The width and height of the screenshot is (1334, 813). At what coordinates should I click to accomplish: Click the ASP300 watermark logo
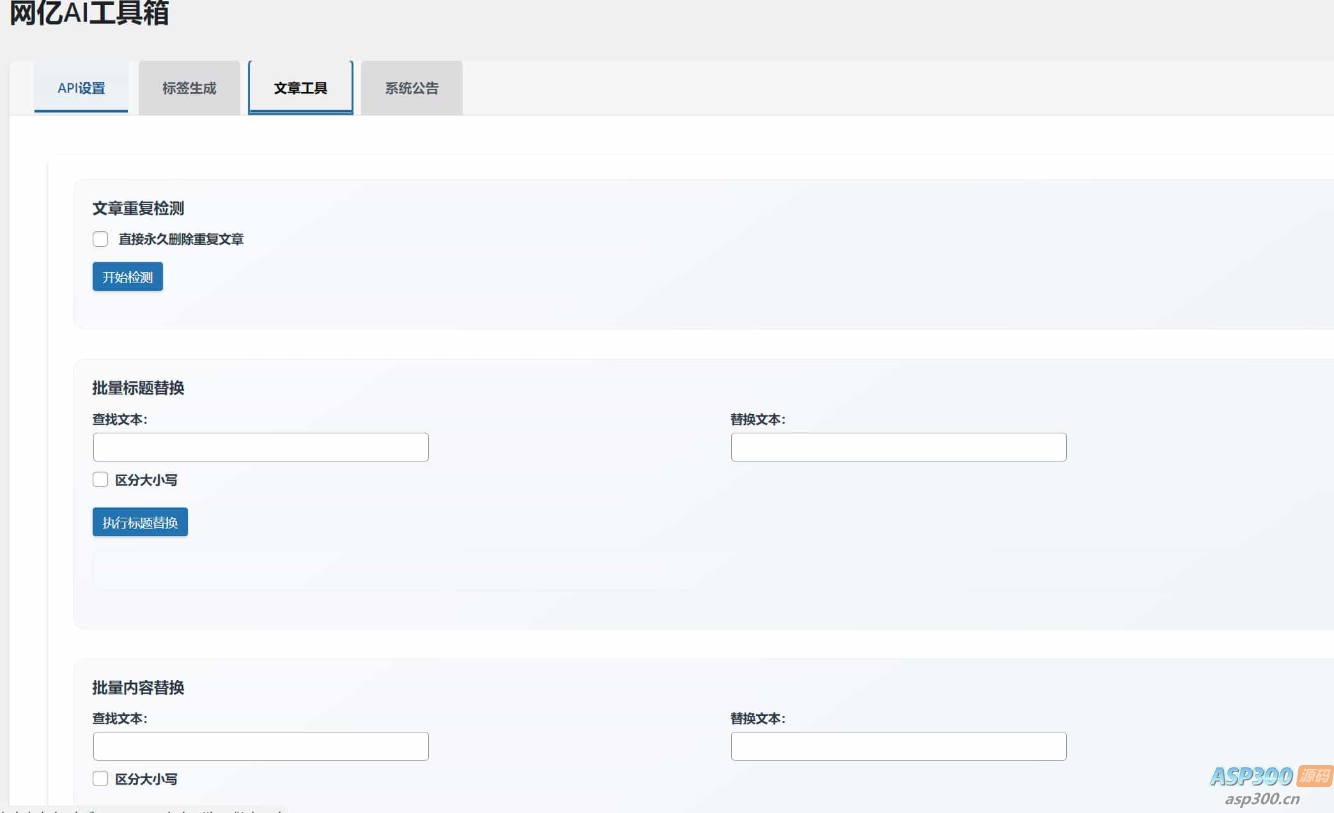(x=1251, y=776)
